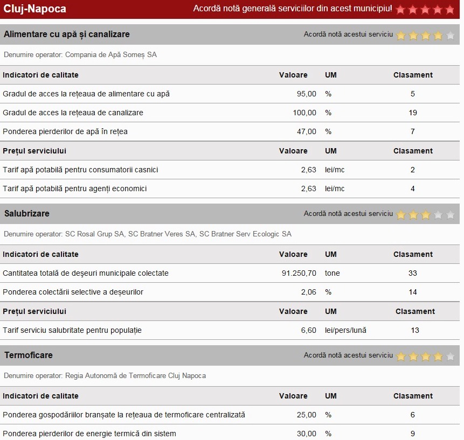Click the Termoficare section heading
This screenshot has width=464, height=440.
coord(29,355)
